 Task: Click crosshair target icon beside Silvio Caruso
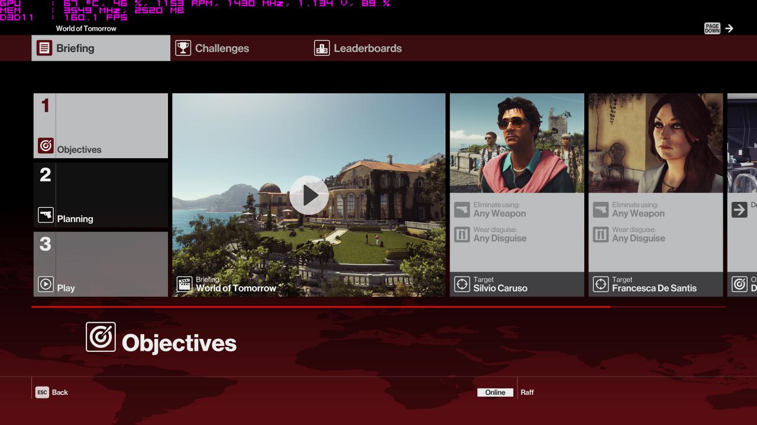pos(462,285)
